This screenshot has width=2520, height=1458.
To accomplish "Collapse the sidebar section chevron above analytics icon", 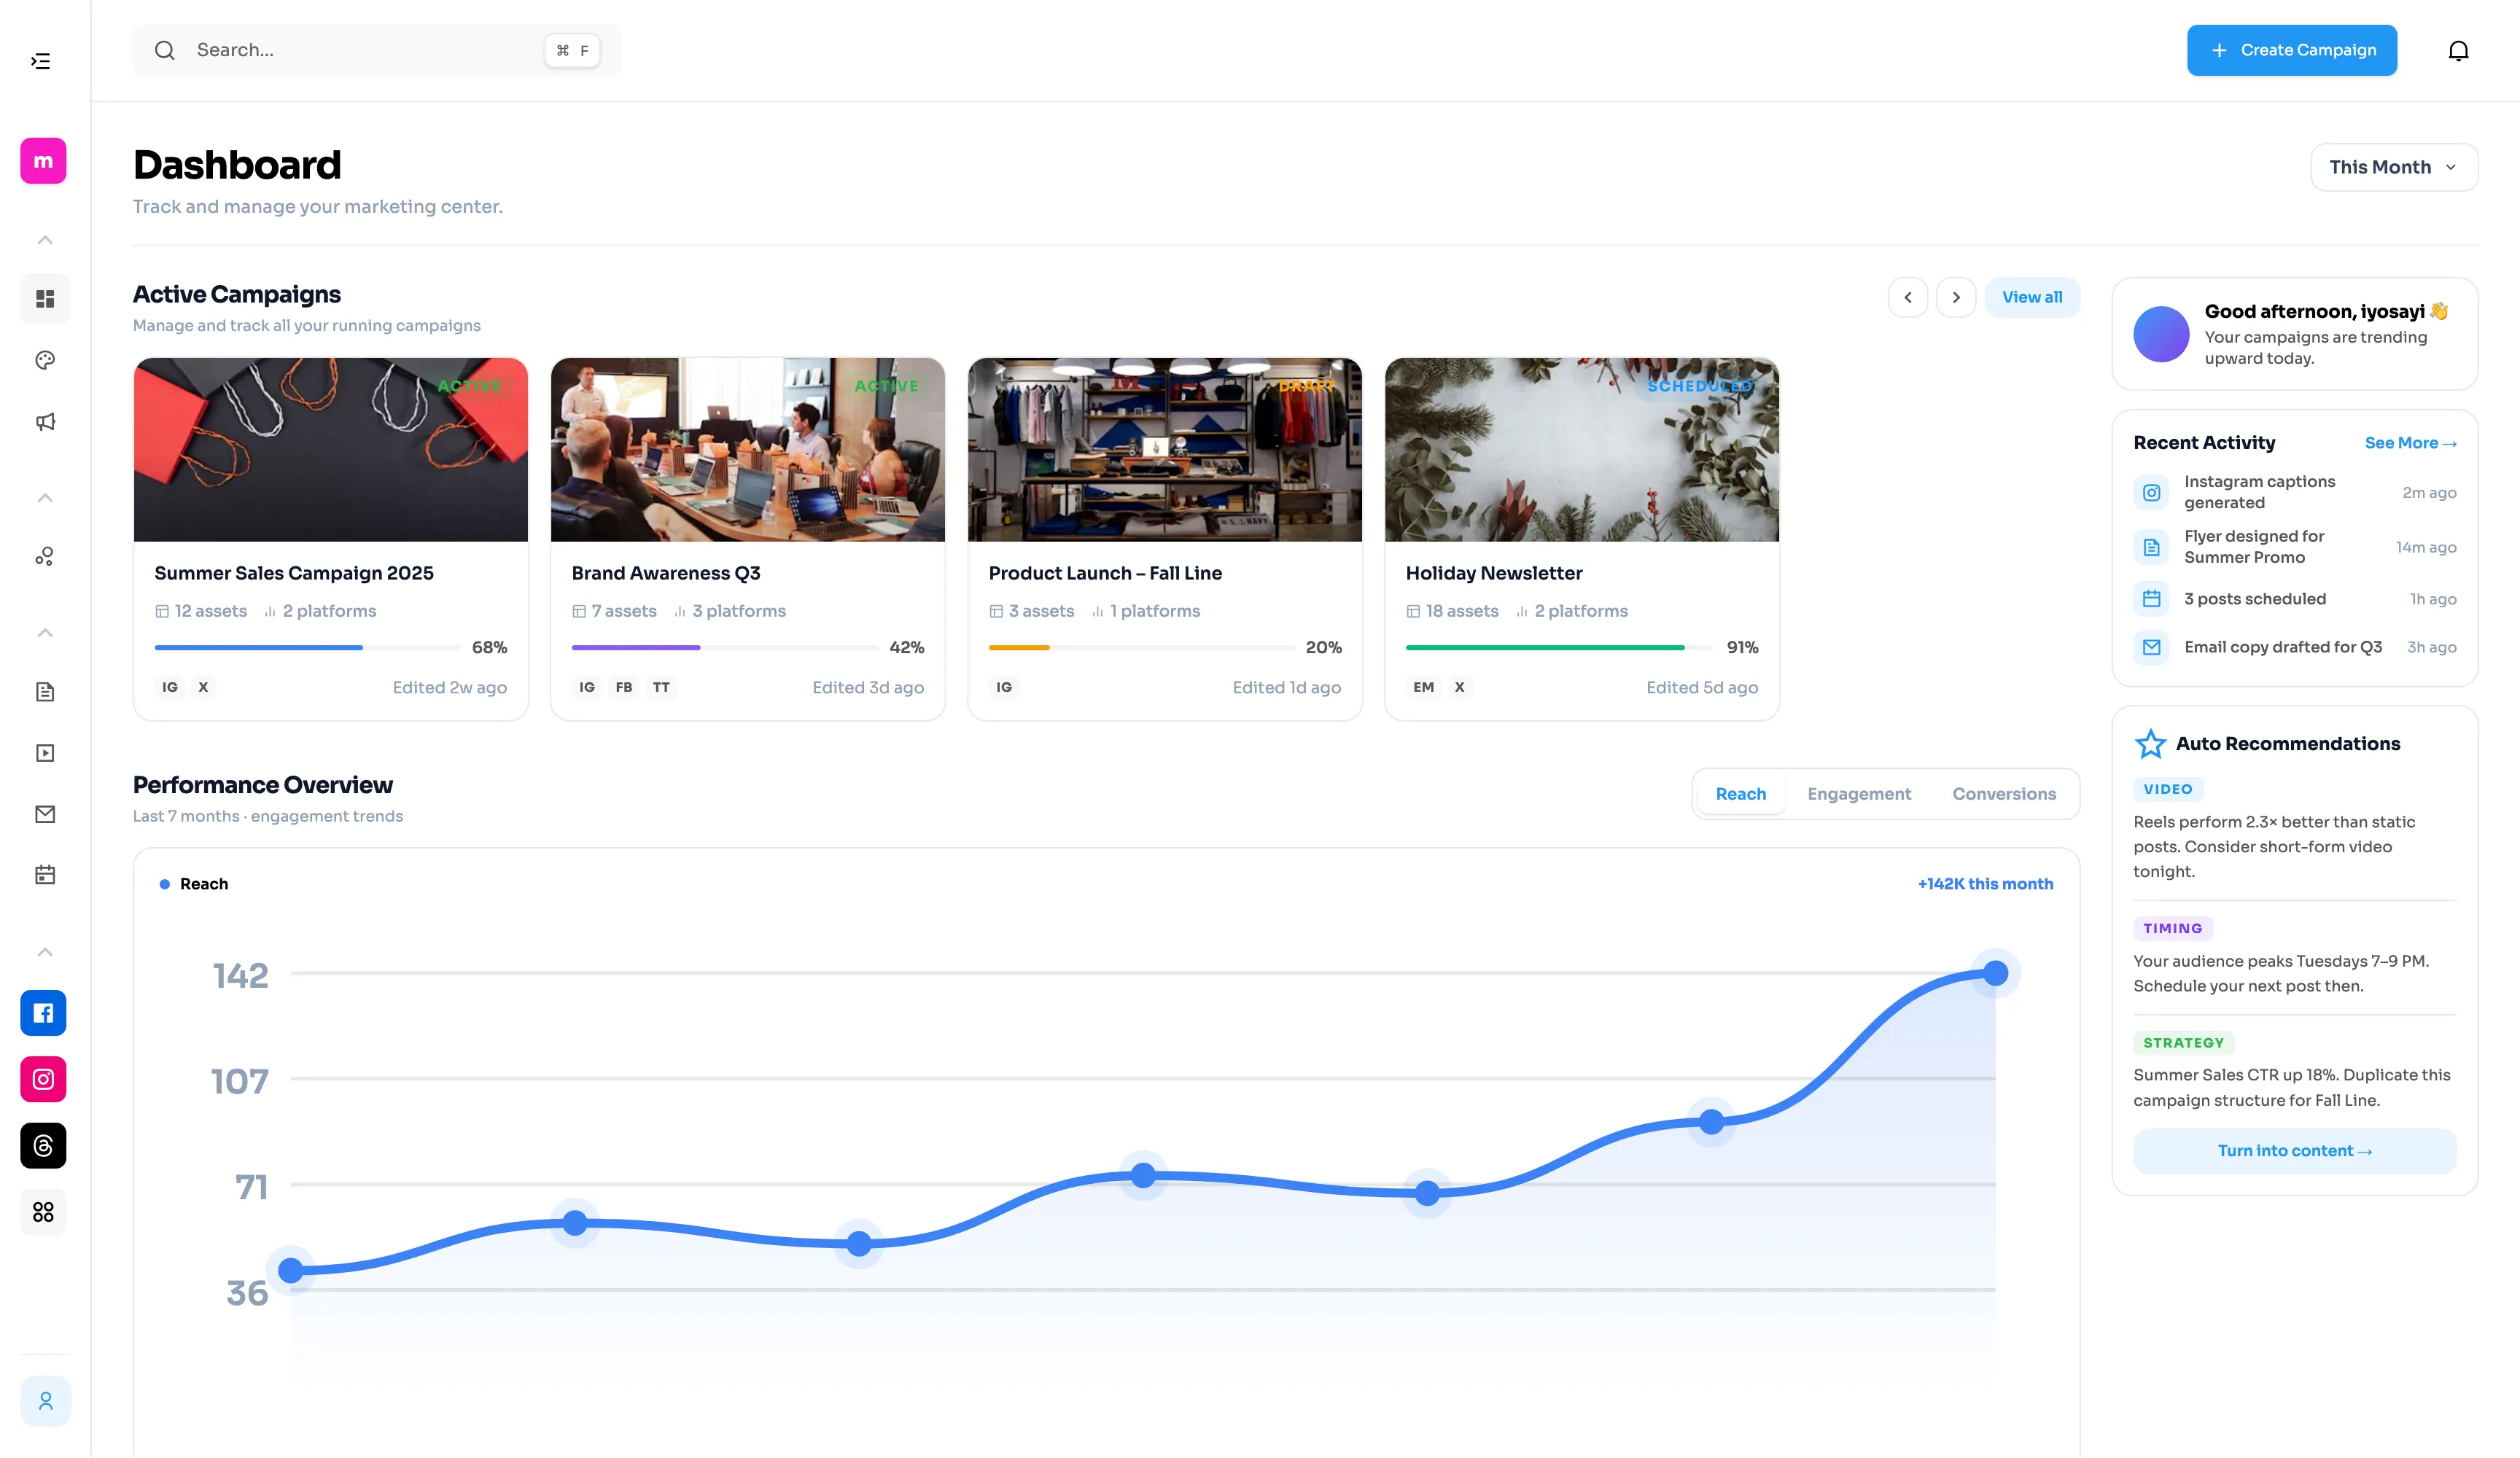I will [x=45, y=498].
